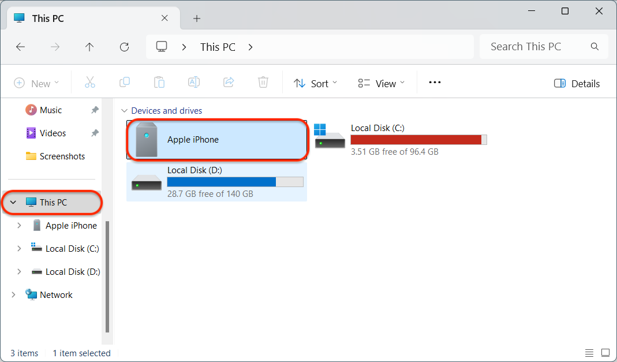
Task: Click chevron after This PC in breadcrumb
Action: [x=250, y=47]
